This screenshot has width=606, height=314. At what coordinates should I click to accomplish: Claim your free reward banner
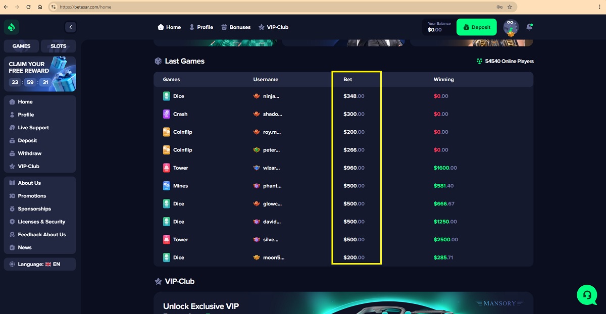tap(40, 74)
